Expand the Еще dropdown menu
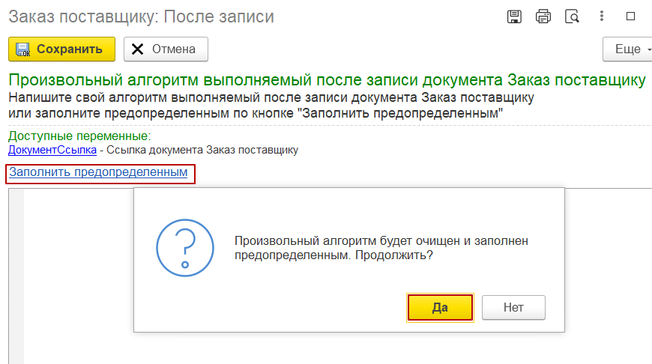Viewport: 652px width, 364px height. pos(628,49)
